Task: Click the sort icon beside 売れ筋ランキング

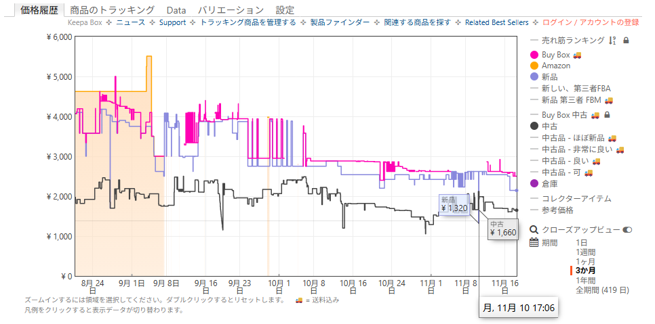Action: pyautogui.click(x=612, y=41)
